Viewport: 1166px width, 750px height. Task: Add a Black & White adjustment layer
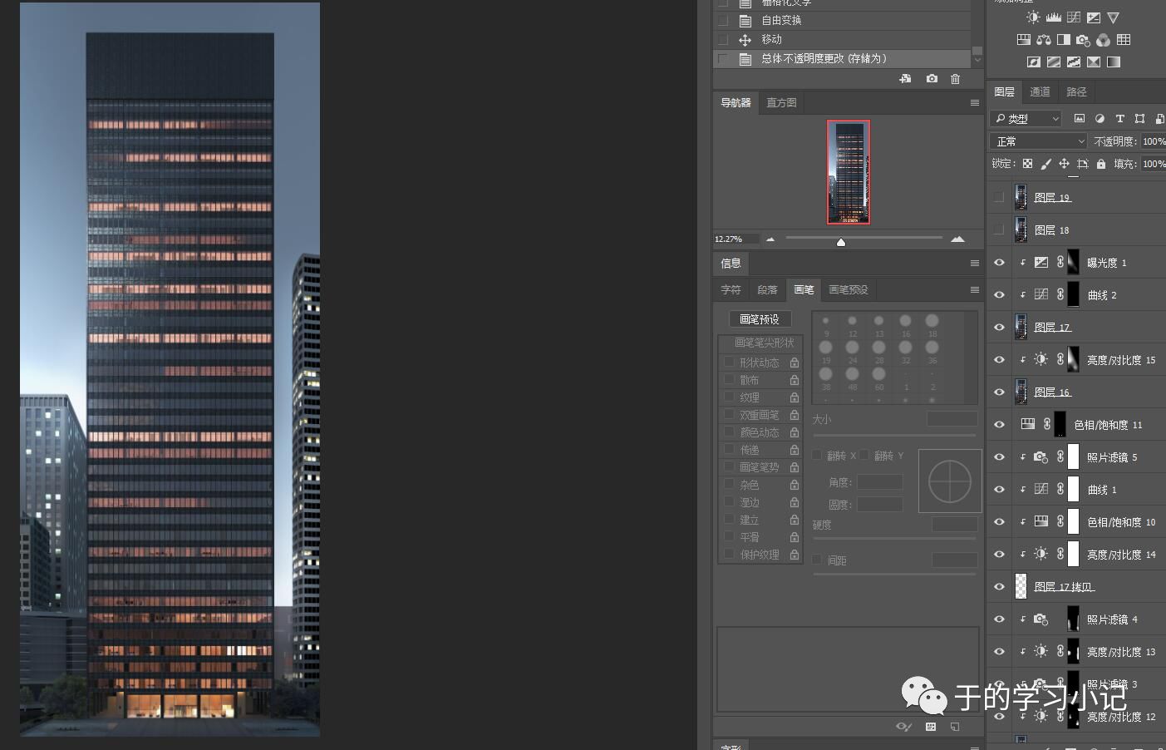coord(1064,39)
